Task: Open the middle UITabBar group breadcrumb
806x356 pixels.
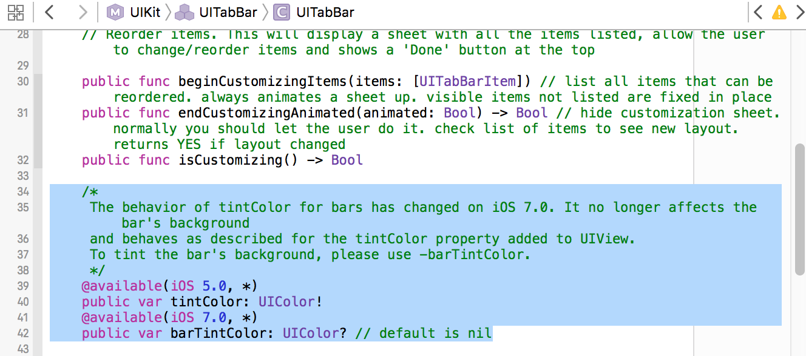Action: 228,12
